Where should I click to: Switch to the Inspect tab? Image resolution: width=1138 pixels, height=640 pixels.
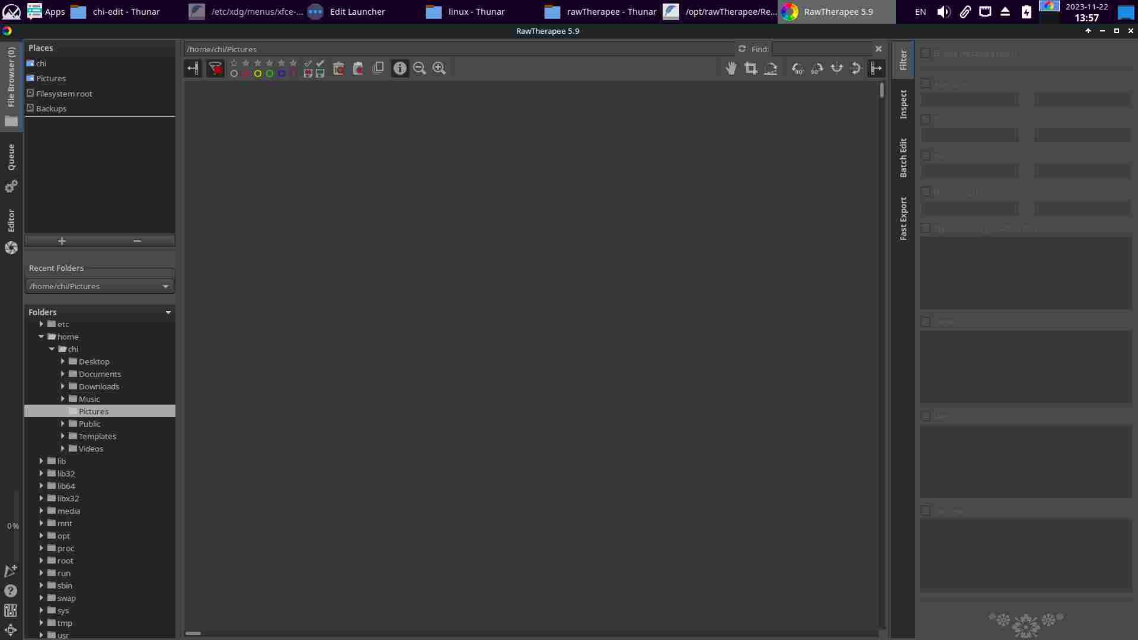point(903,104)
